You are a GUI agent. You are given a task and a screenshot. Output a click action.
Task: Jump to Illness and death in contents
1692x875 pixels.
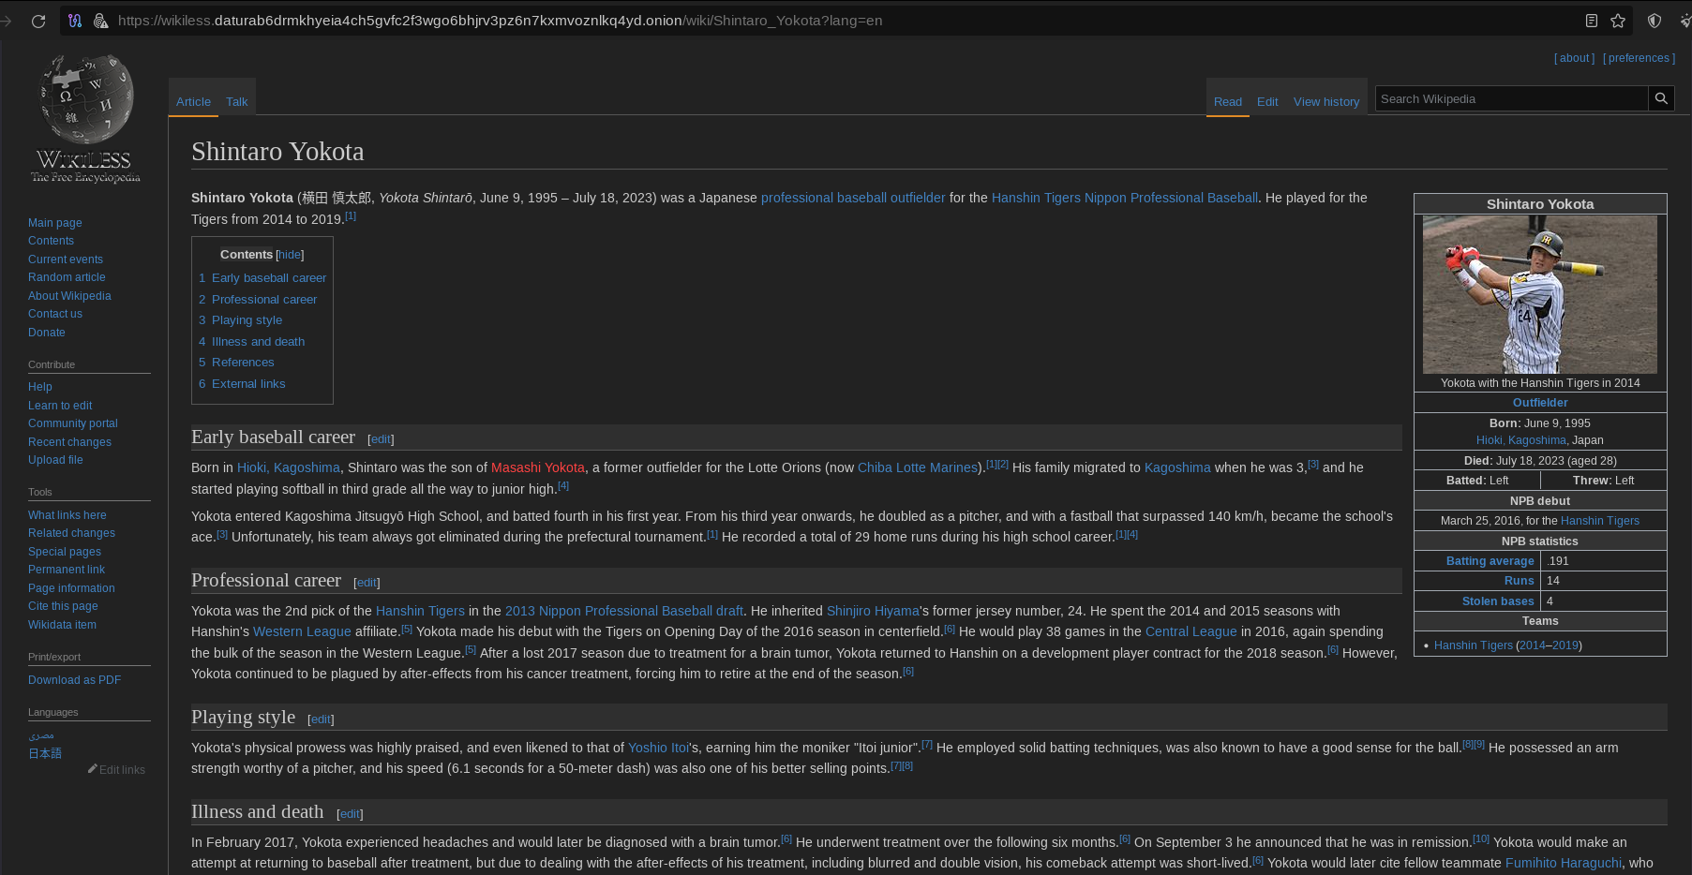(258, 342)
